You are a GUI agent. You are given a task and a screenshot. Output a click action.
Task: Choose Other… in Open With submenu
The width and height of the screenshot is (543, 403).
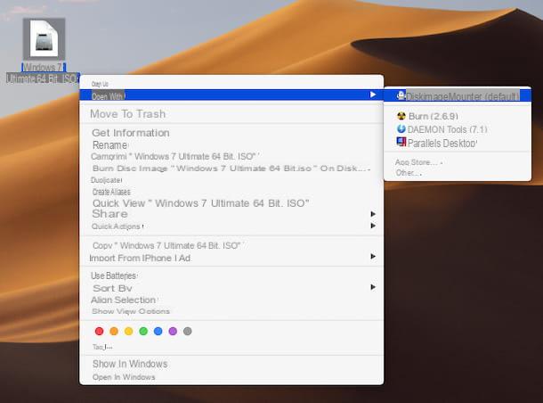[x=409, y=173]
